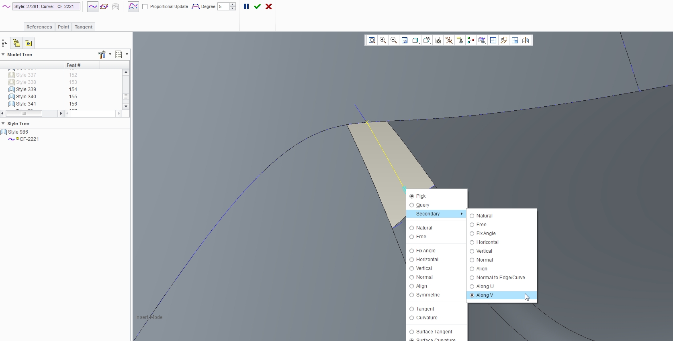
Task: Collapse the Style Tree section
Action: (x=3, y=124)
